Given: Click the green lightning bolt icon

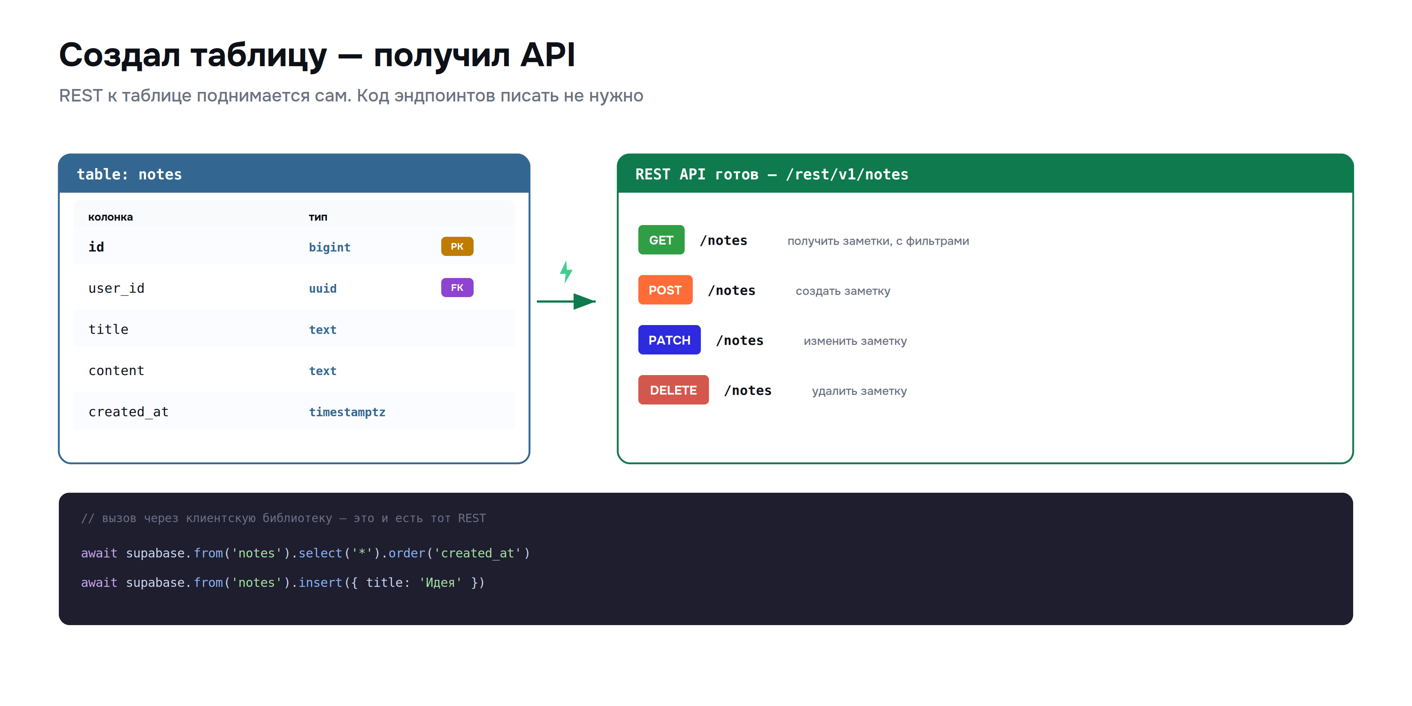Looking at the screenshot, I should pos(566,272).
